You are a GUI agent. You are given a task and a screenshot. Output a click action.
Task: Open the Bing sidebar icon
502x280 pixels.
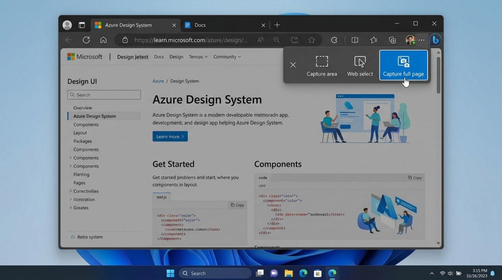point(435,40)
